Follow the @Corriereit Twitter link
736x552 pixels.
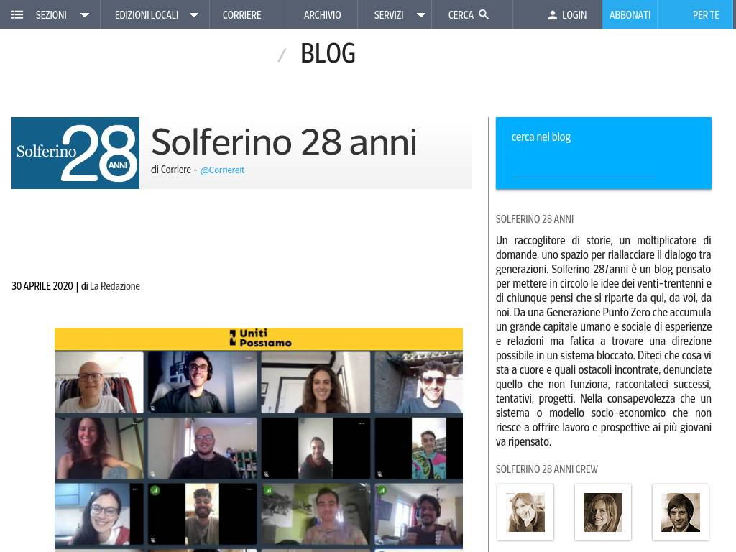[x=222, y=170]
